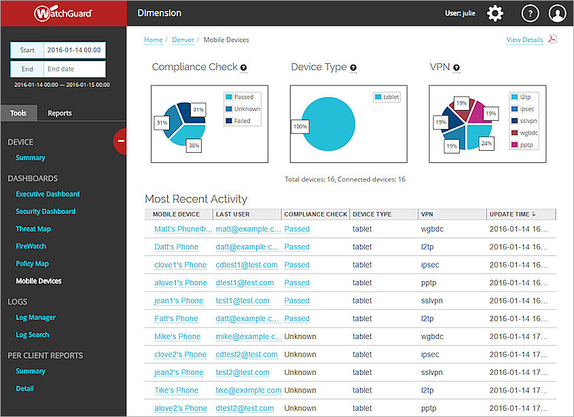Click the VPN help icon
This screenshot has width=574, height=417.
coord(456,67)
